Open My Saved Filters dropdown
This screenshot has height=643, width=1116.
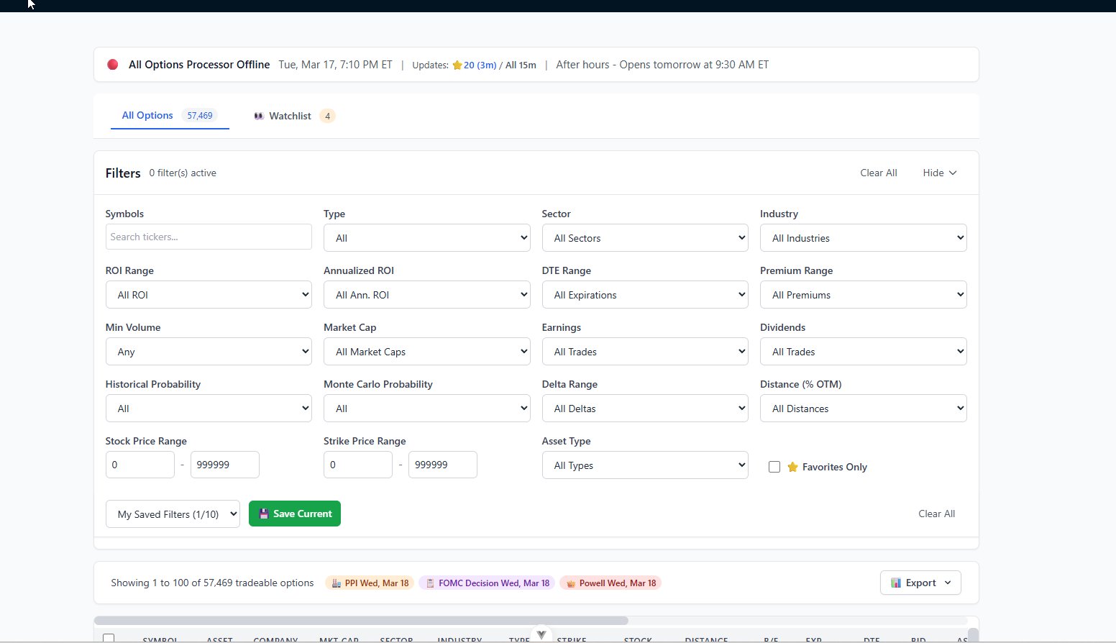pyautogui.click(x=173, y=514)
